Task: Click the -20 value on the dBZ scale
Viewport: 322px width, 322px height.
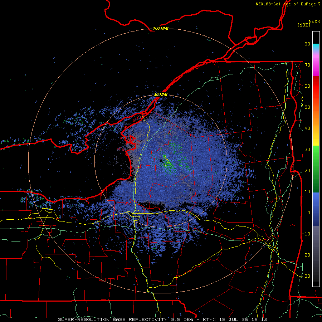Action: pyautogui.click(x=306, y=255)
